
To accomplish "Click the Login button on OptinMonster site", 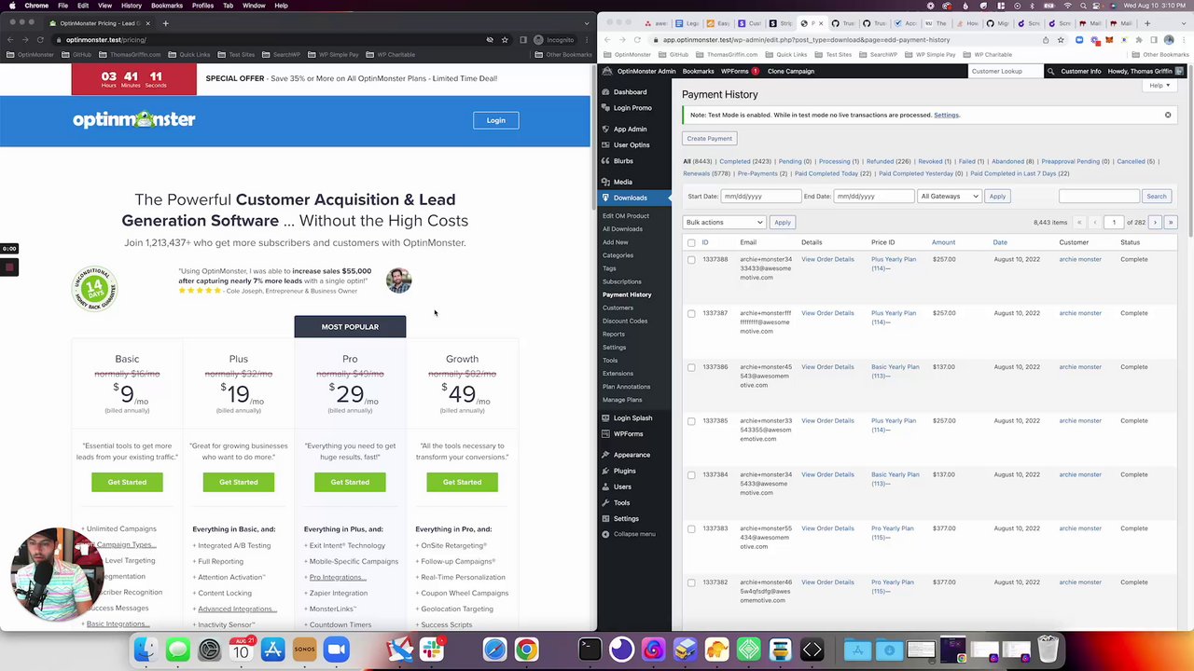I will pos(495,120).
